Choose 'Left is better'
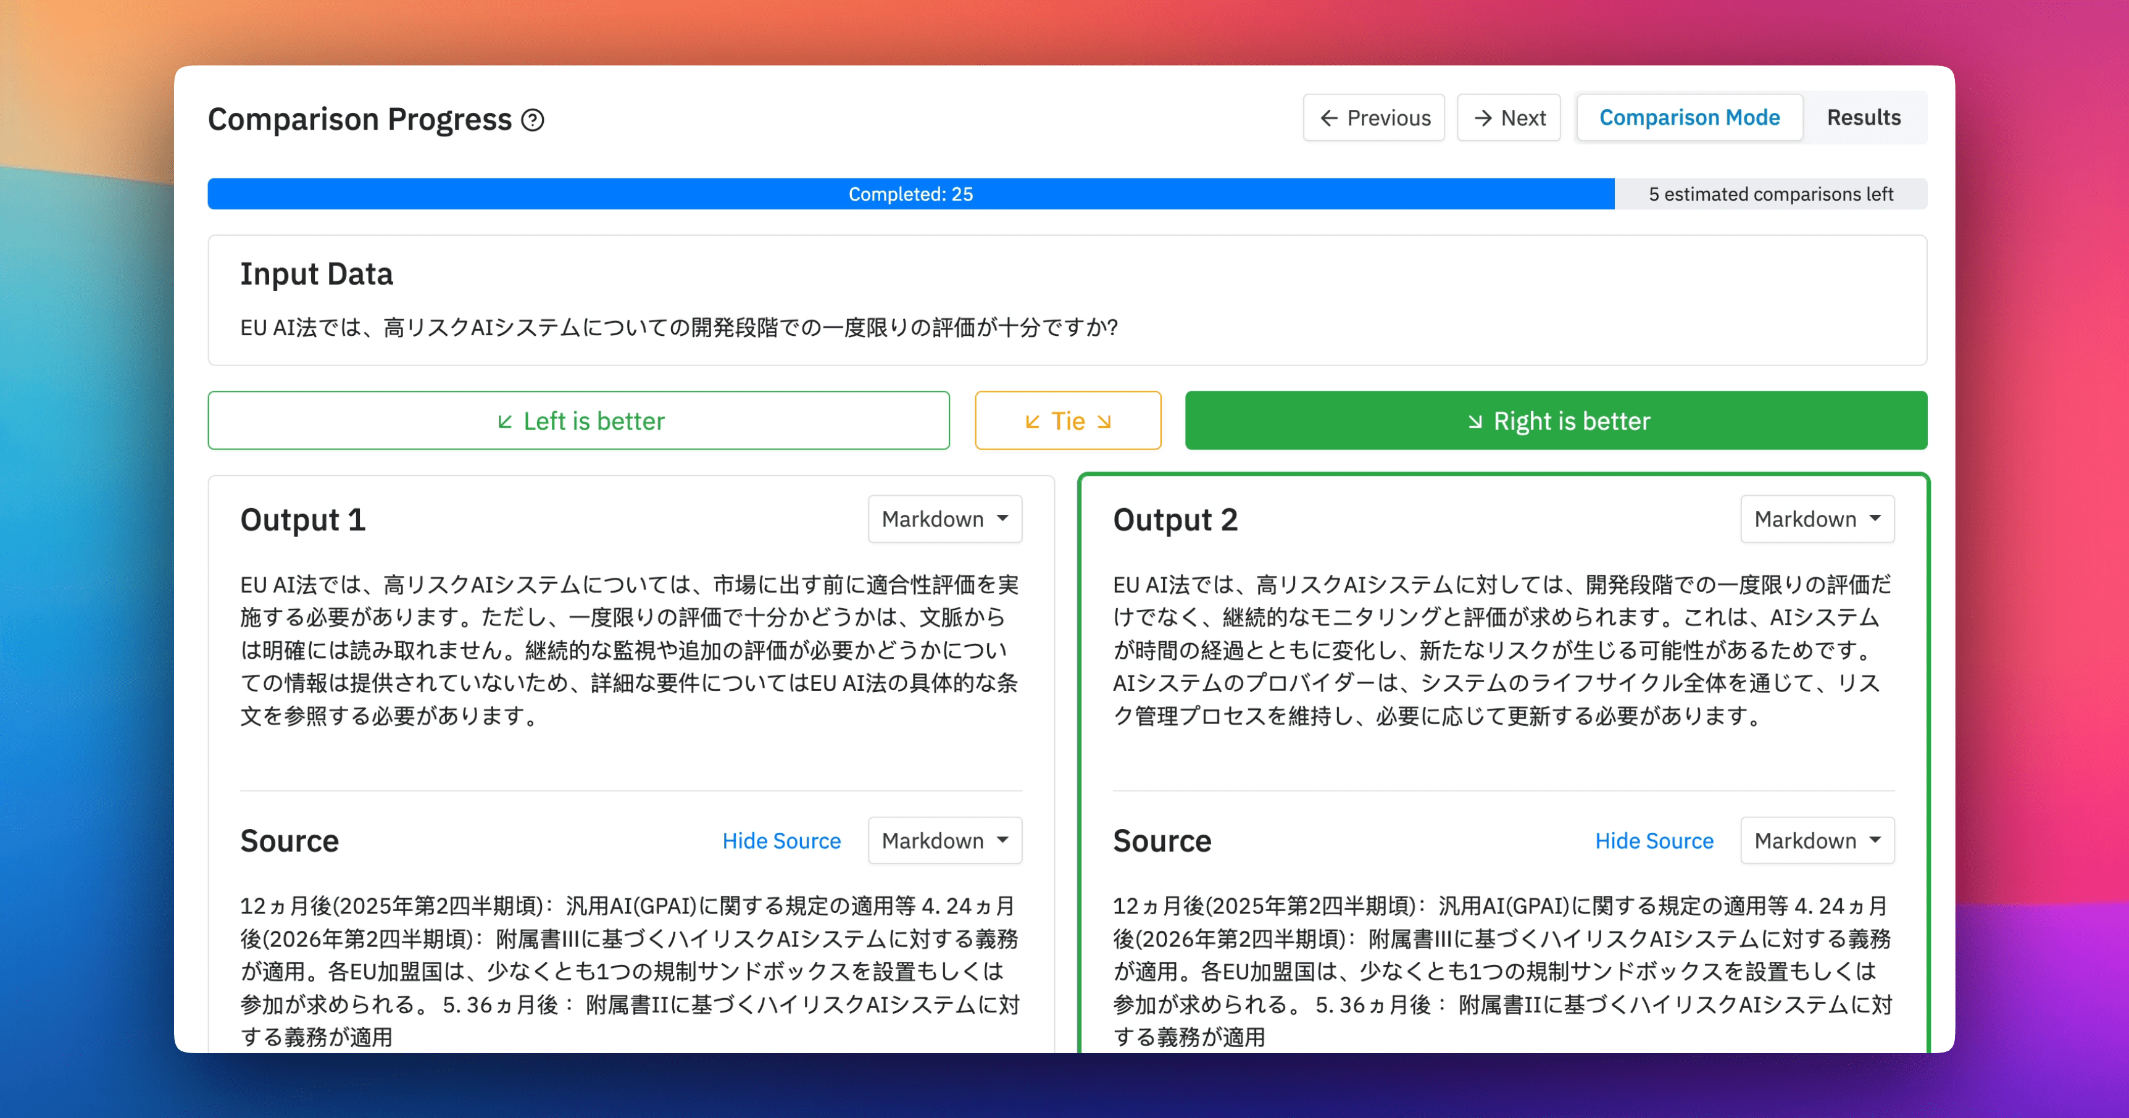 pos(578,420)
